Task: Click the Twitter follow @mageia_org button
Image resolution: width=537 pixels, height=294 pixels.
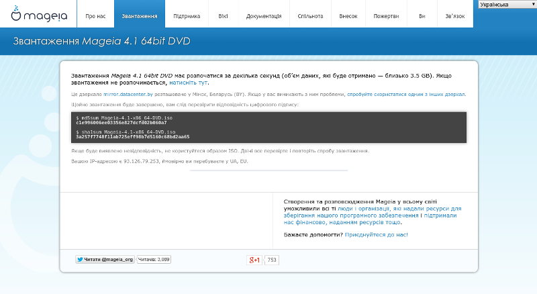Action: (105, 258)
